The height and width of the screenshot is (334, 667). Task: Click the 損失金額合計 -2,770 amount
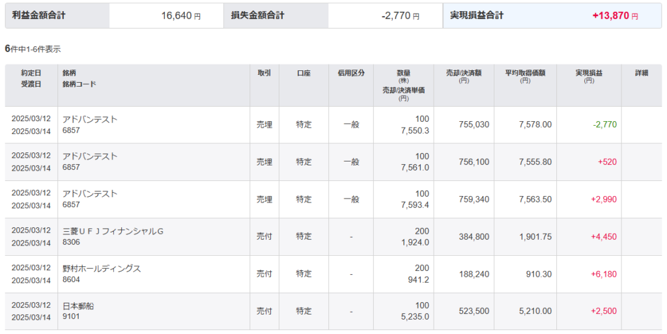(x=401, y=16)
